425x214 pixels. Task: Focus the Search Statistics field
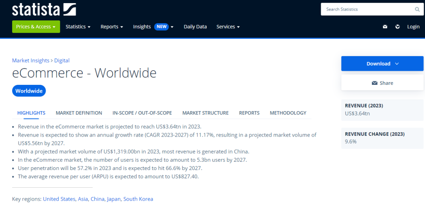[372, 9]
